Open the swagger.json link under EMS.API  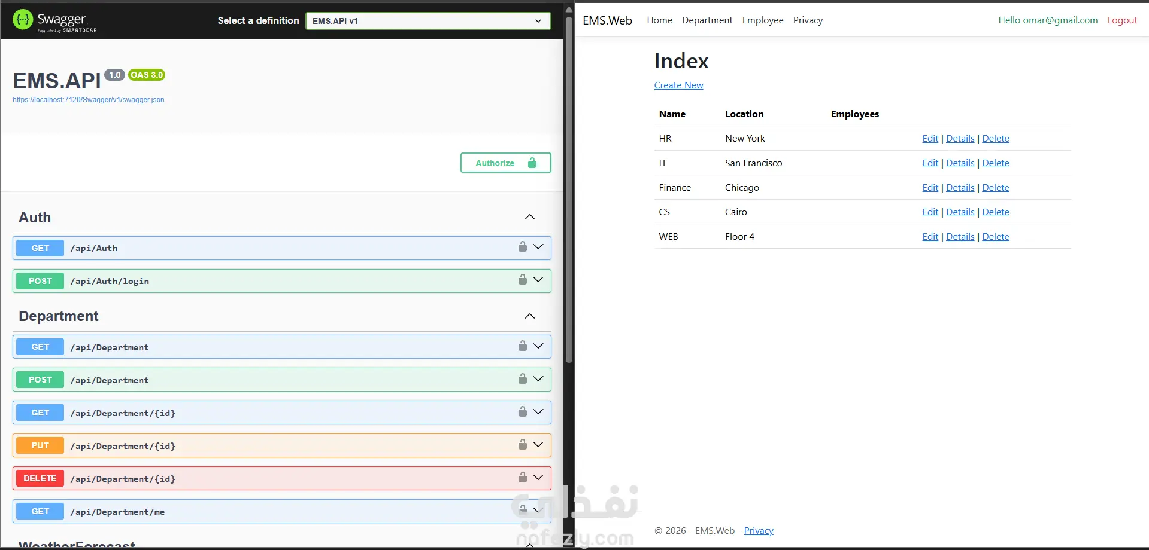[x=89, y=100]
